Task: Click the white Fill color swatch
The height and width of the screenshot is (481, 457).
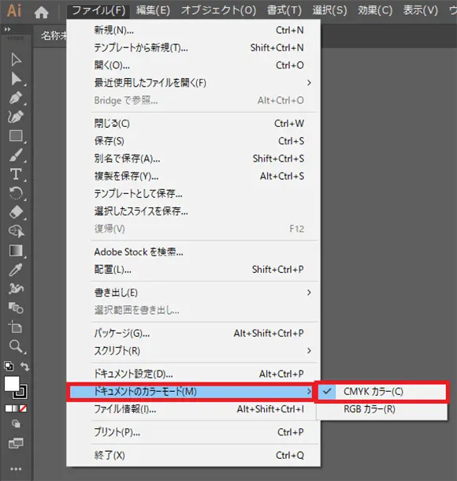Action: pos(12,384)
